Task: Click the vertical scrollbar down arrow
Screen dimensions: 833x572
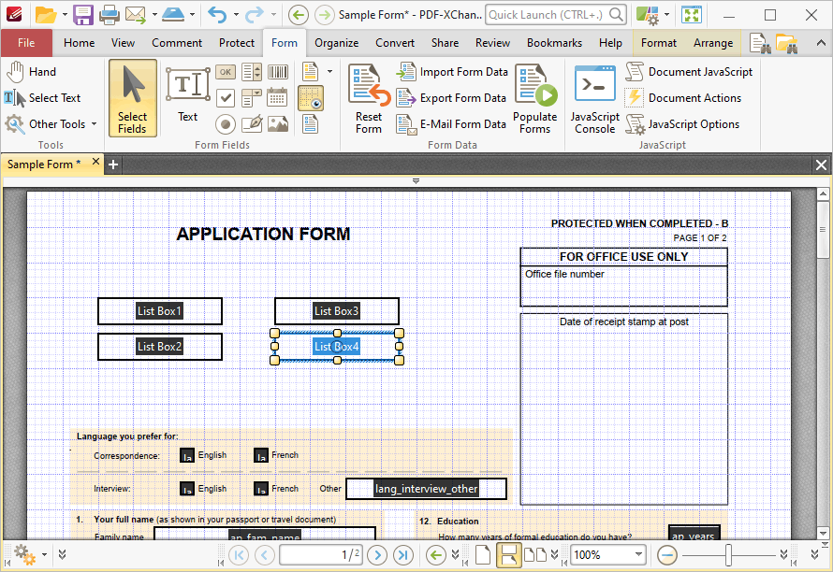Action: tap(823, 534)
